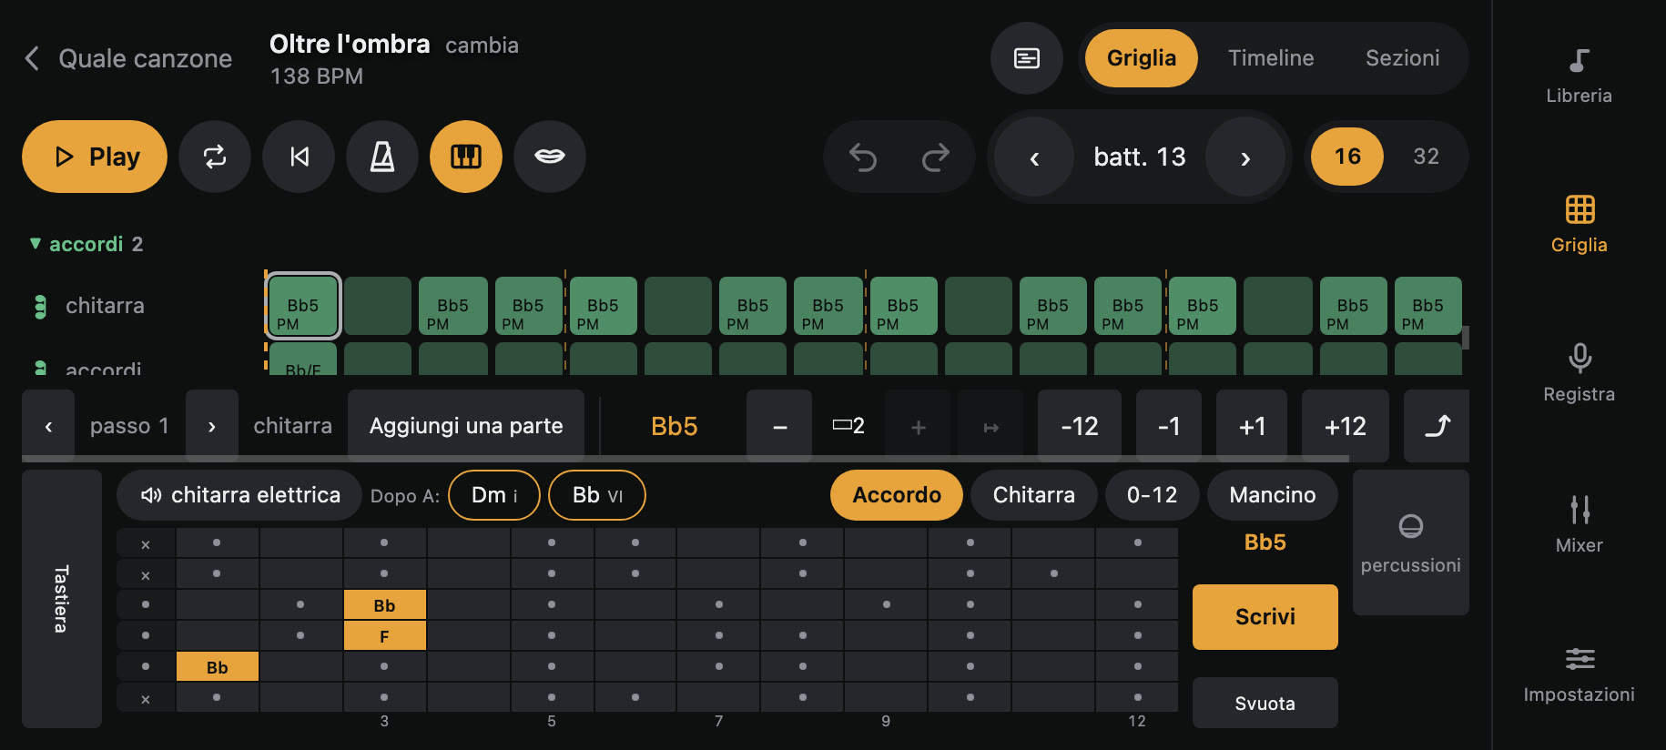
Task: Go to previous step before passo 1
Action: 48,426
